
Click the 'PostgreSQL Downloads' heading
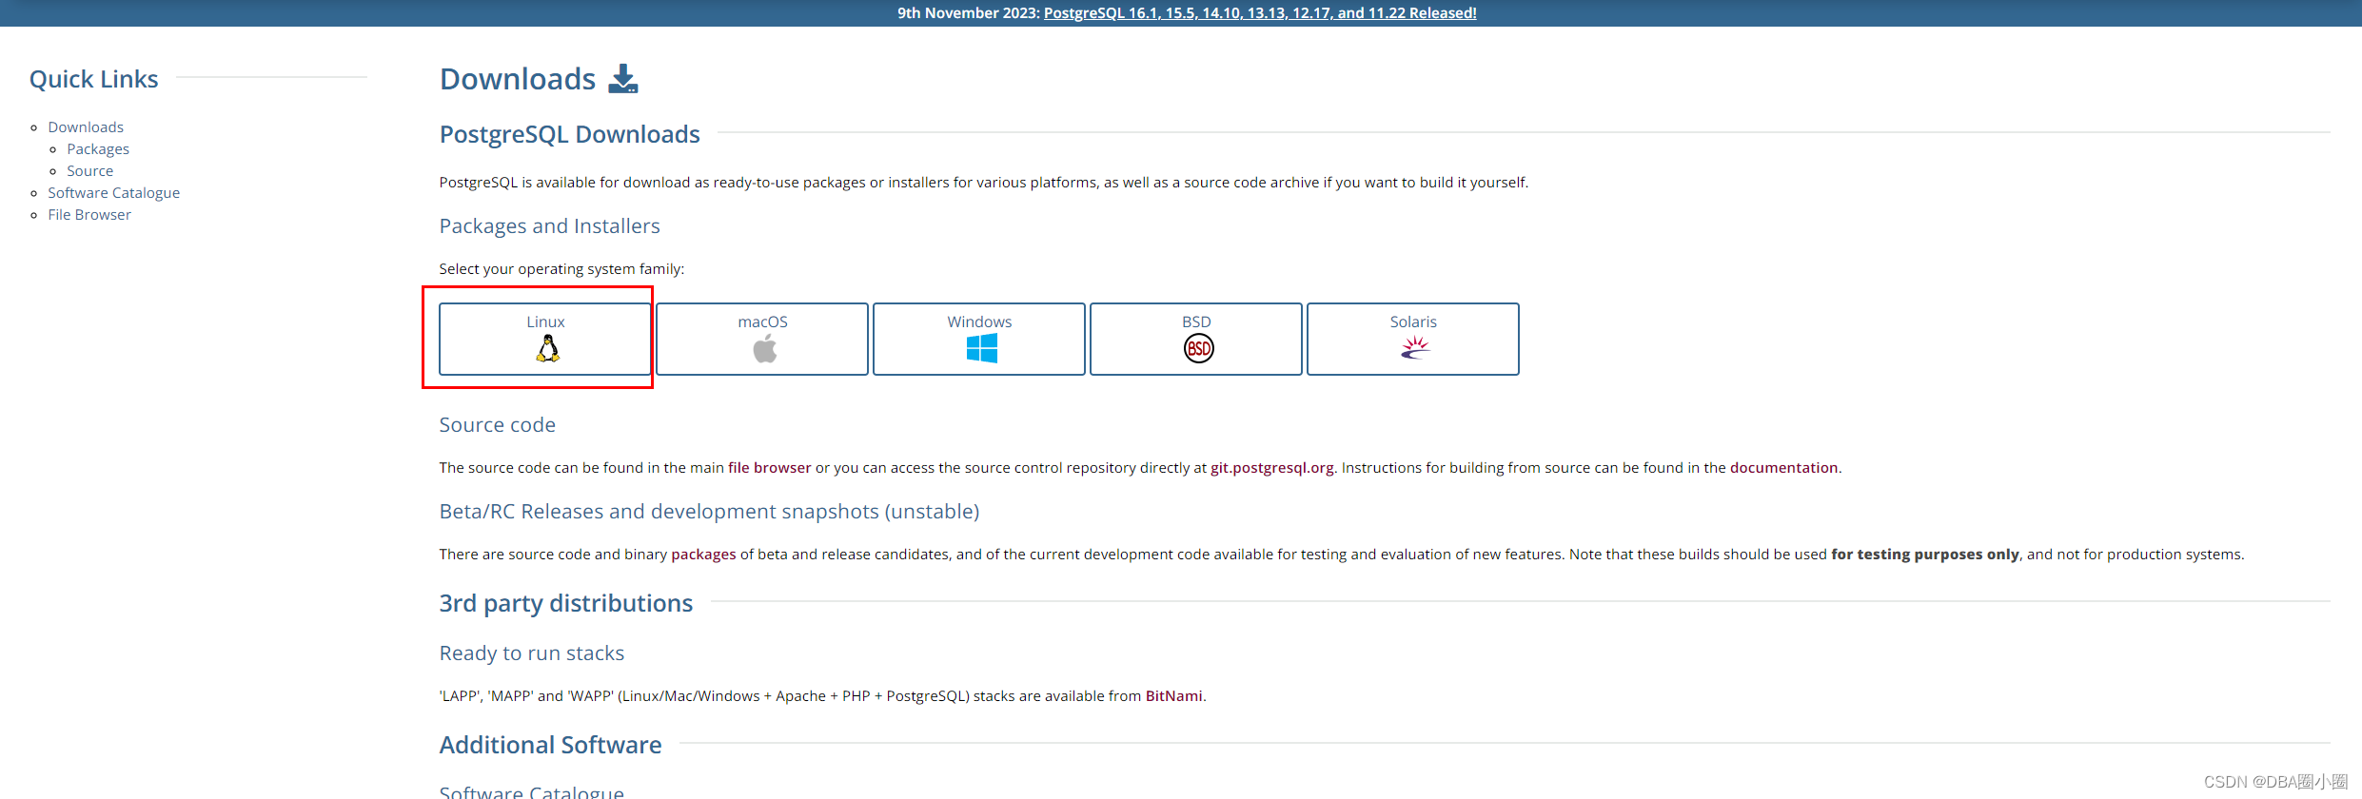pyautogui.click(x=569, y=134)
